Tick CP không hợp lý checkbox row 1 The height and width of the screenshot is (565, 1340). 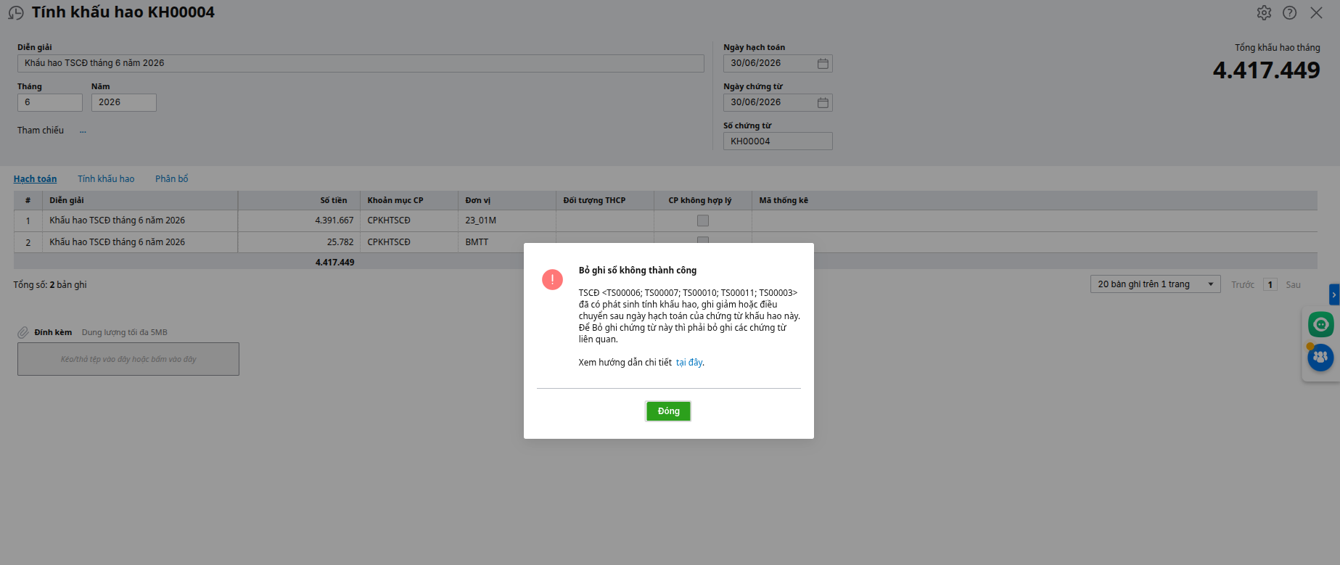tap(703, 220)
